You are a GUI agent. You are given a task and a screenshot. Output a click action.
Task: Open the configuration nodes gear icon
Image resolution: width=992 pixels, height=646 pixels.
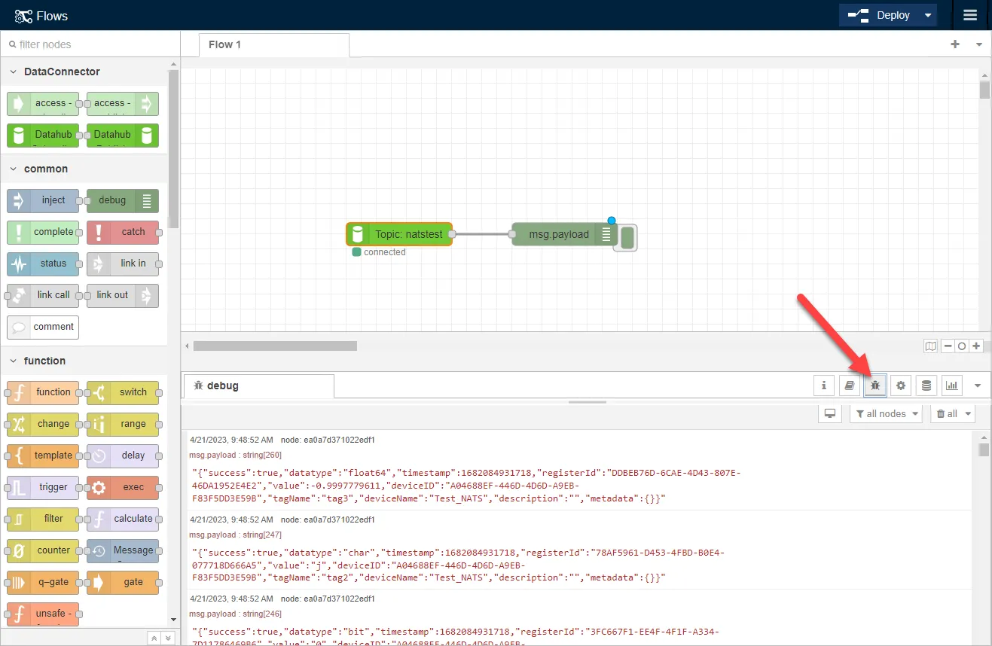(x=901, y=385)
